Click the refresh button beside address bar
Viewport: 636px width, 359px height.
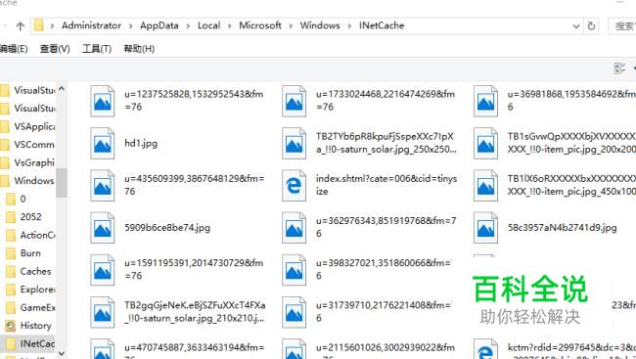[591, 26]
